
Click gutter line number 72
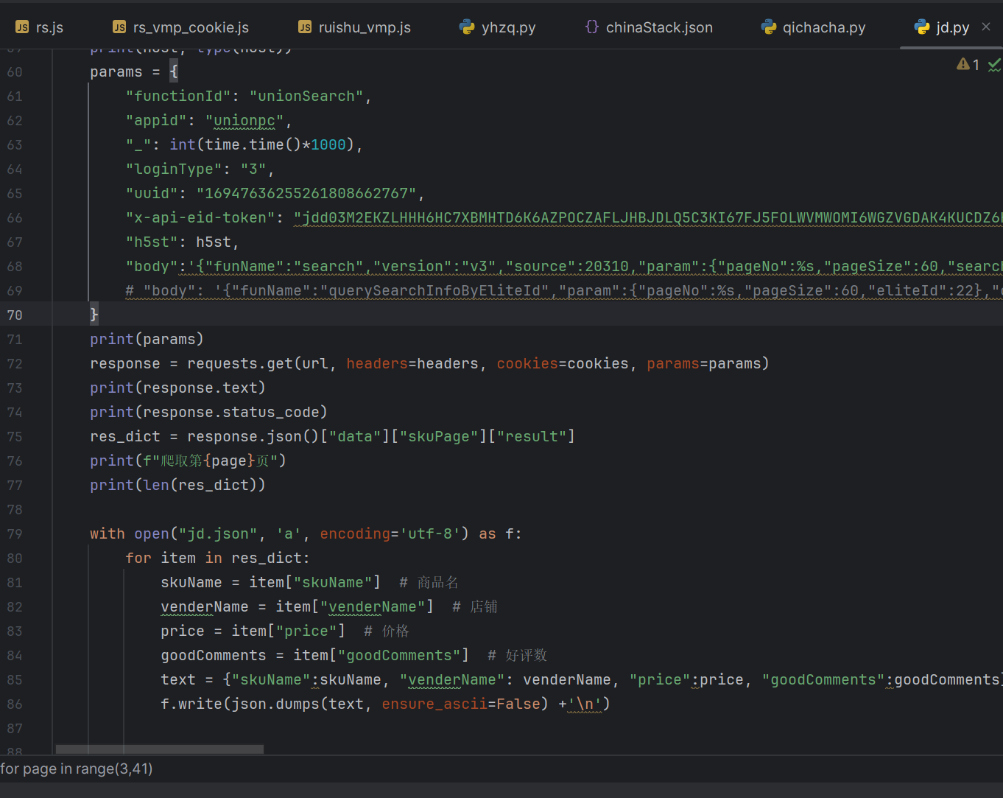point(15,364)
